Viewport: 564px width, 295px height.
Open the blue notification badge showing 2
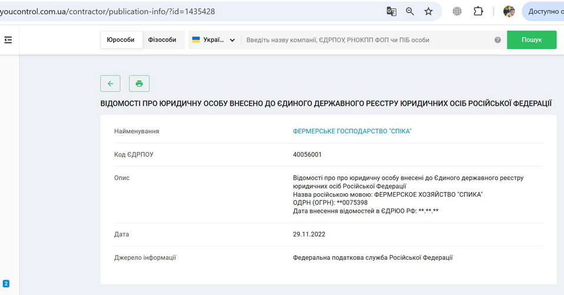tap(6, 283)
